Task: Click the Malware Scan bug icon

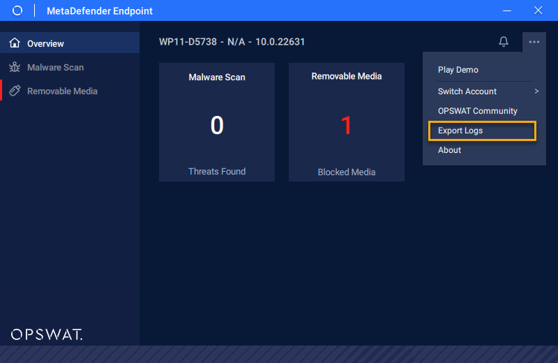Action: click(15, 67)
